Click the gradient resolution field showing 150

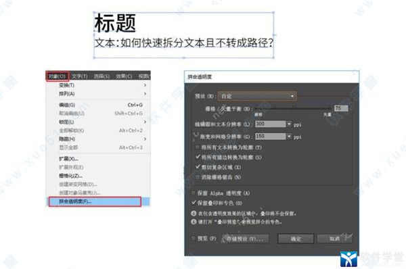(x=270, y=137)
